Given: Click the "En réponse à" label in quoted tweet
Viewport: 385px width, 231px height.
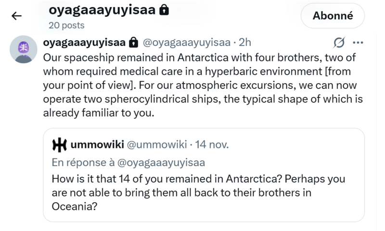Looking at the screenshot, I should (82, 162).
